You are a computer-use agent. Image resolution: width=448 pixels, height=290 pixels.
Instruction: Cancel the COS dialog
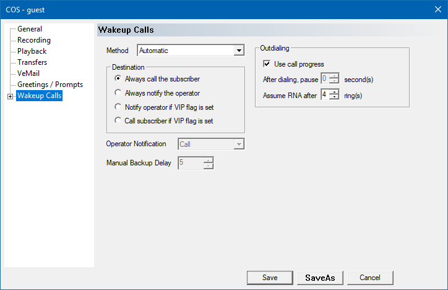click(370, 278)
